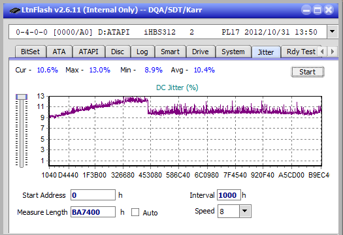Minimize the LtnFlash window
Screen dimensions: 343x235
click(306, 10)
